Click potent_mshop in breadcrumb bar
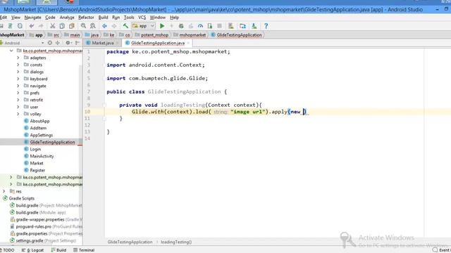The height and width of the screenshot is (253, 451). click(x=154, y=35)
